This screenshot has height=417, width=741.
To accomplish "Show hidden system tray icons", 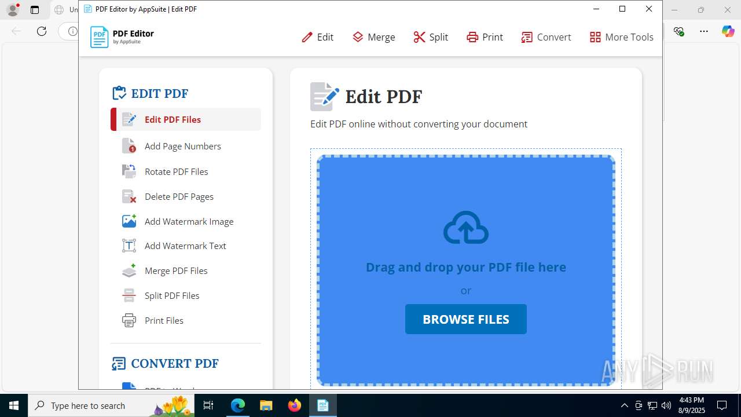I will click(x=624, y=405).
